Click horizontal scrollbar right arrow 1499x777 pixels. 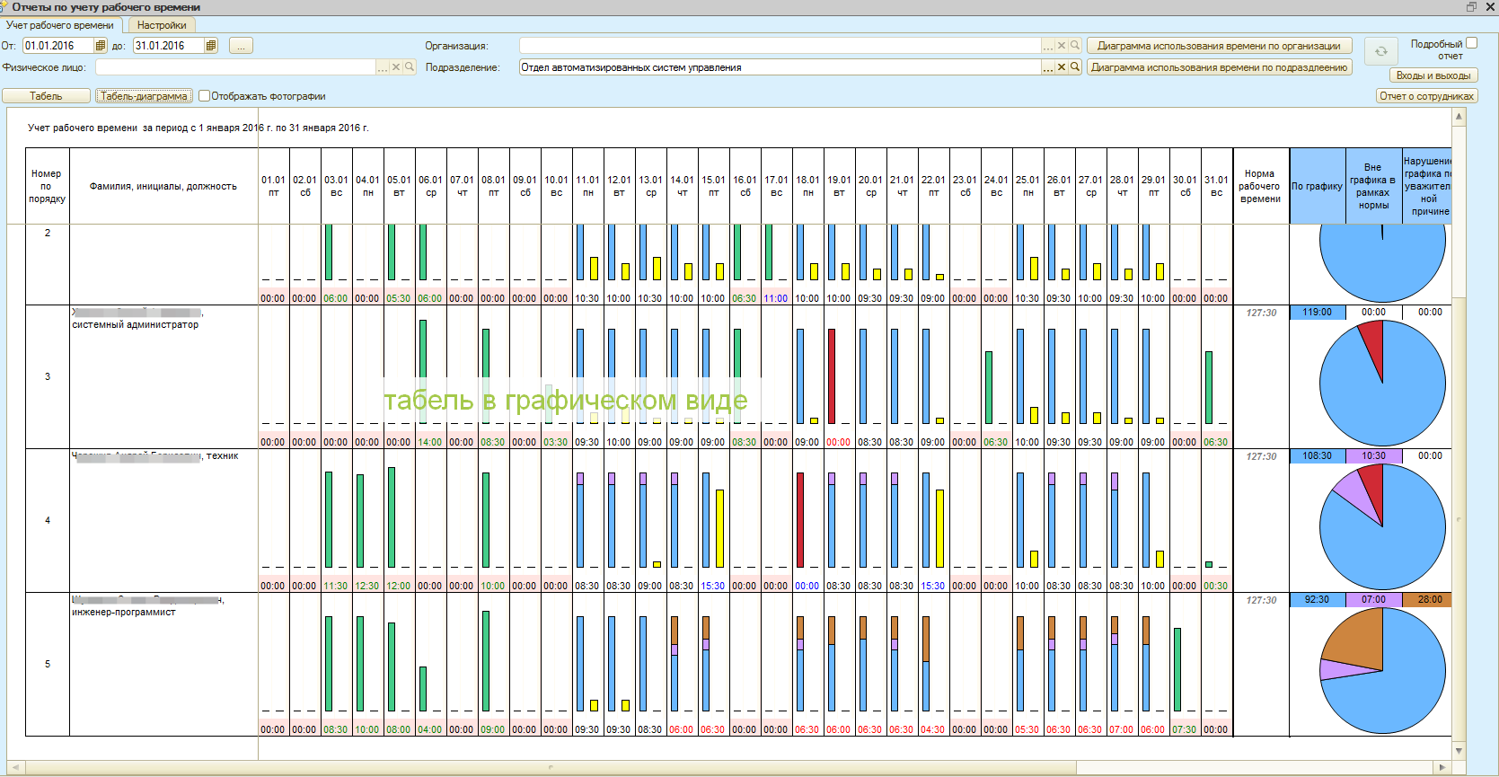(1442, 767)
